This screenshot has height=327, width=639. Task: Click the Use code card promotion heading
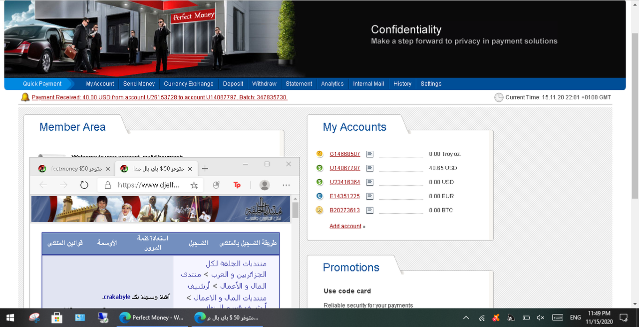(x=347, y=291)
